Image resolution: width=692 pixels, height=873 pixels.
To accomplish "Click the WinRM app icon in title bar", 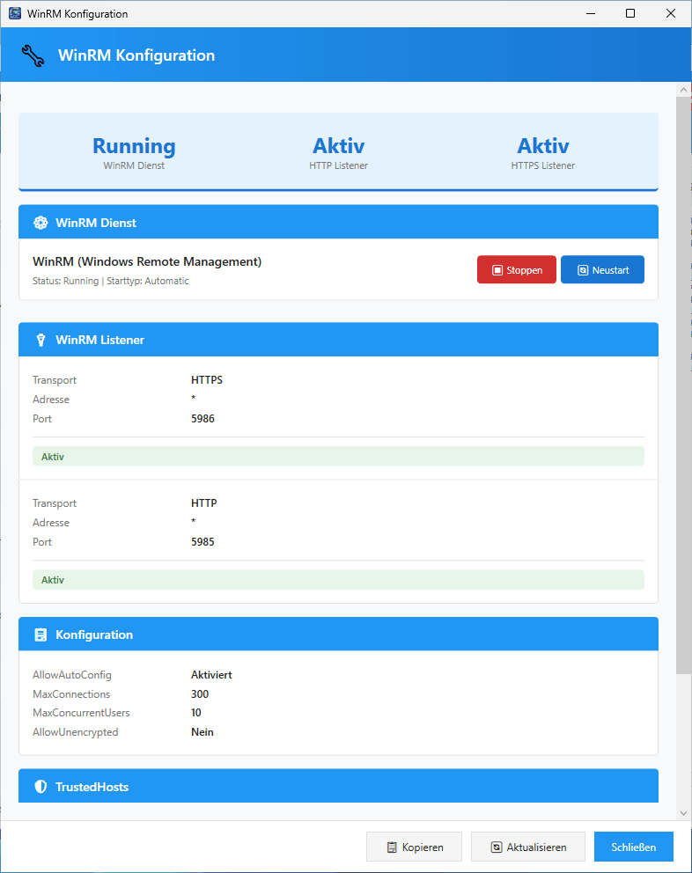I will pos(15,13).
